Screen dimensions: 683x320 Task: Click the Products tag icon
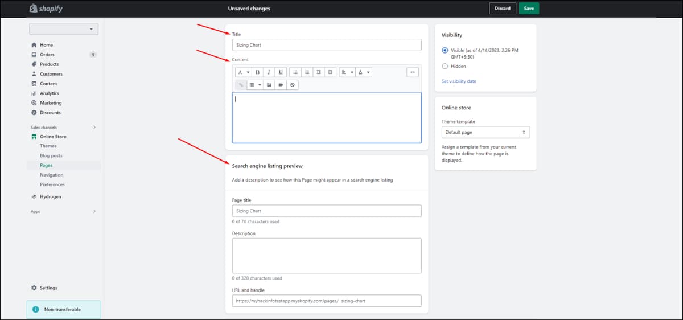click(34, 64)
